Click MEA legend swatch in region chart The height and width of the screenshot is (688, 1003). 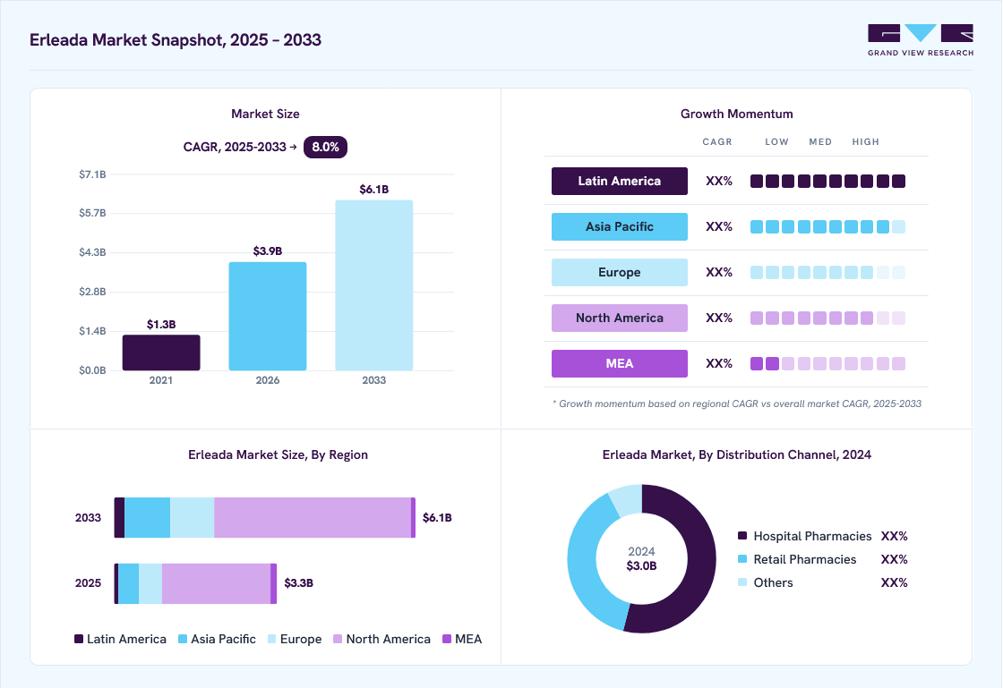tap(447, 639)
